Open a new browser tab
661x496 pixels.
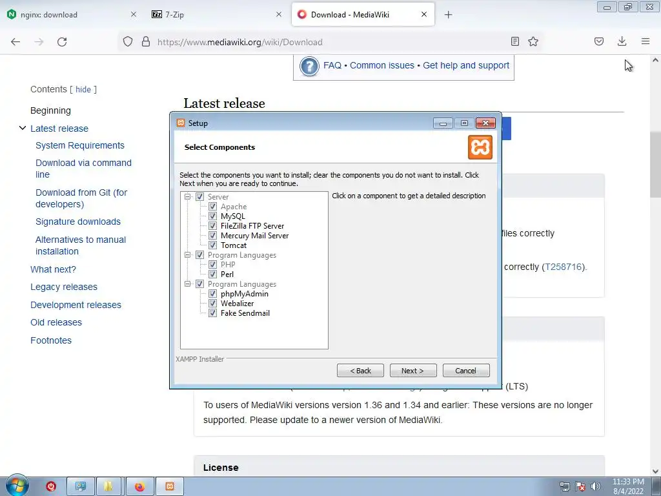(448, 15)
